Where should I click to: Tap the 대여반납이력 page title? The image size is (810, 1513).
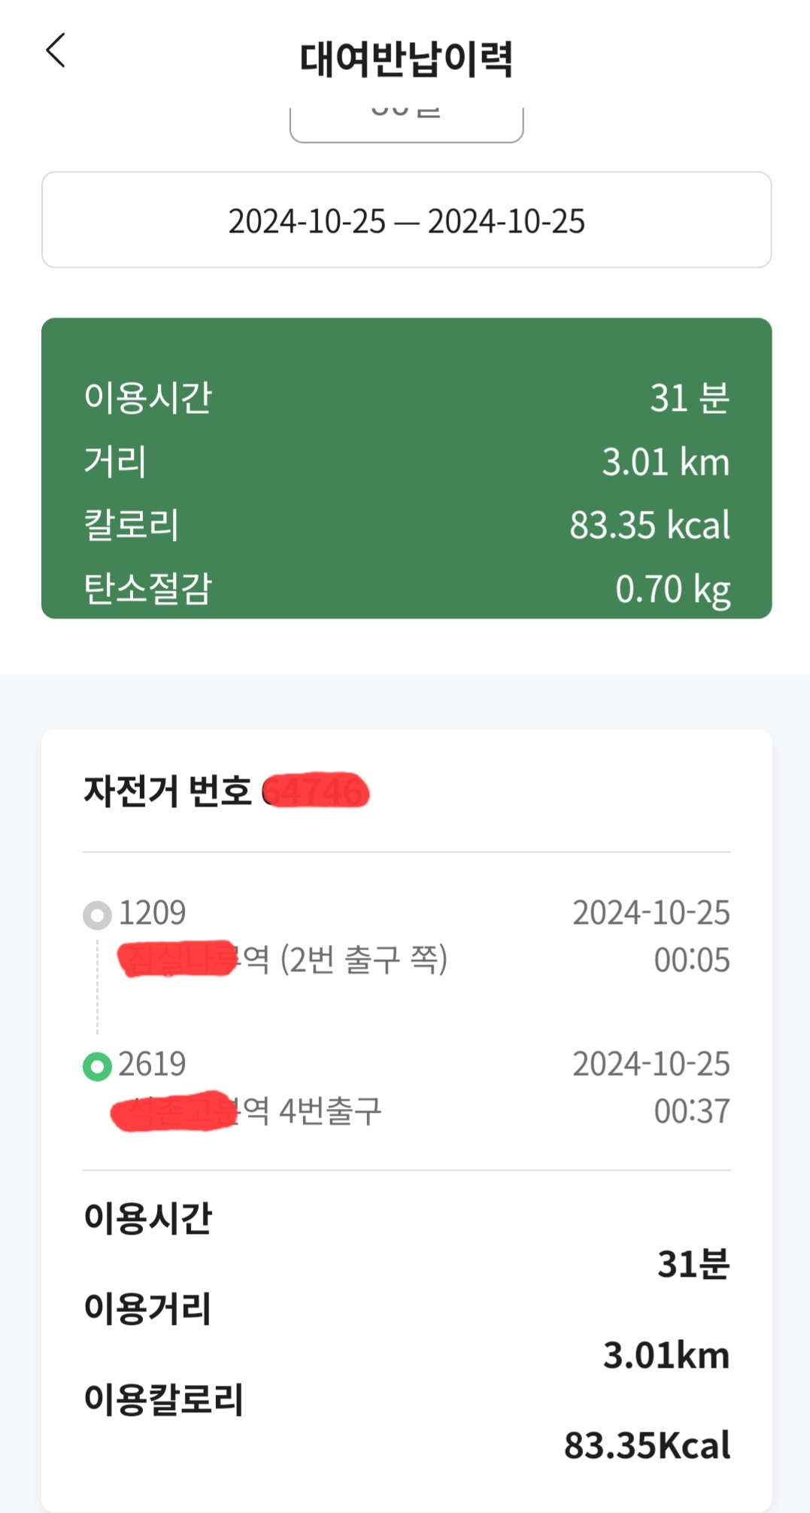[x=406, y=59]
